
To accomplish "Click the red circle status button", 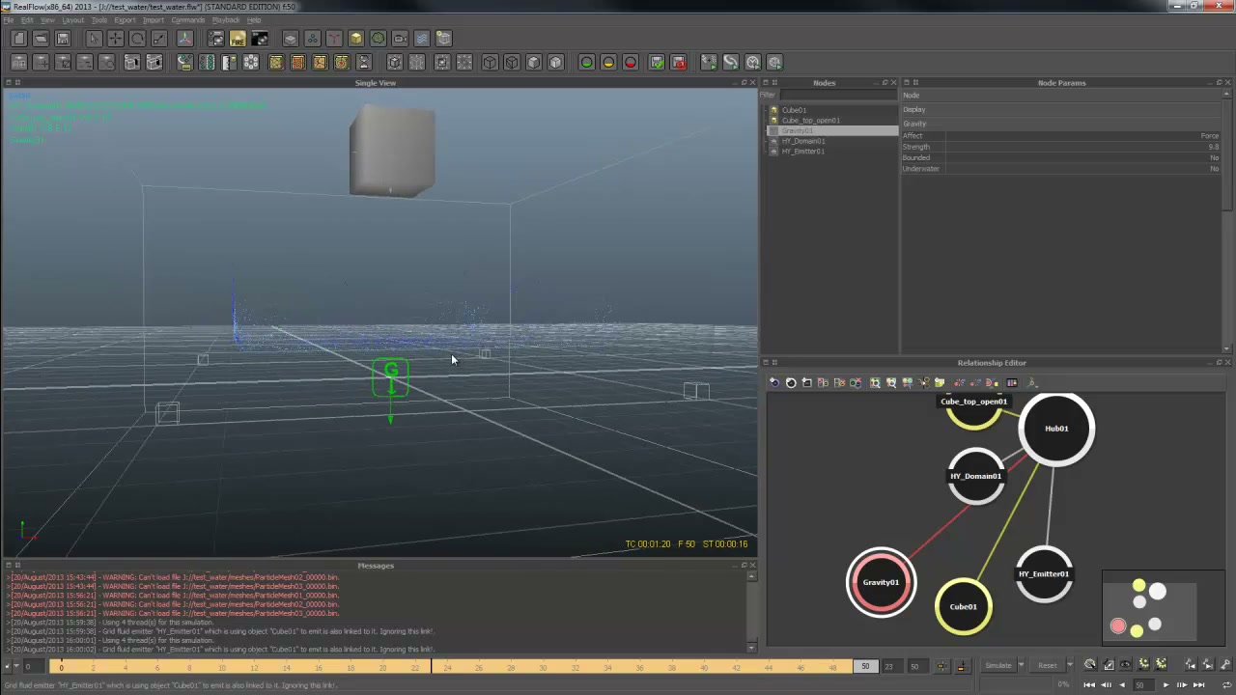I will (631, 63).
